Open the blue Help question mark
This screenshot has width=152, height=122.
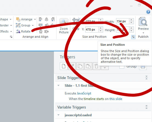(148, 12)
